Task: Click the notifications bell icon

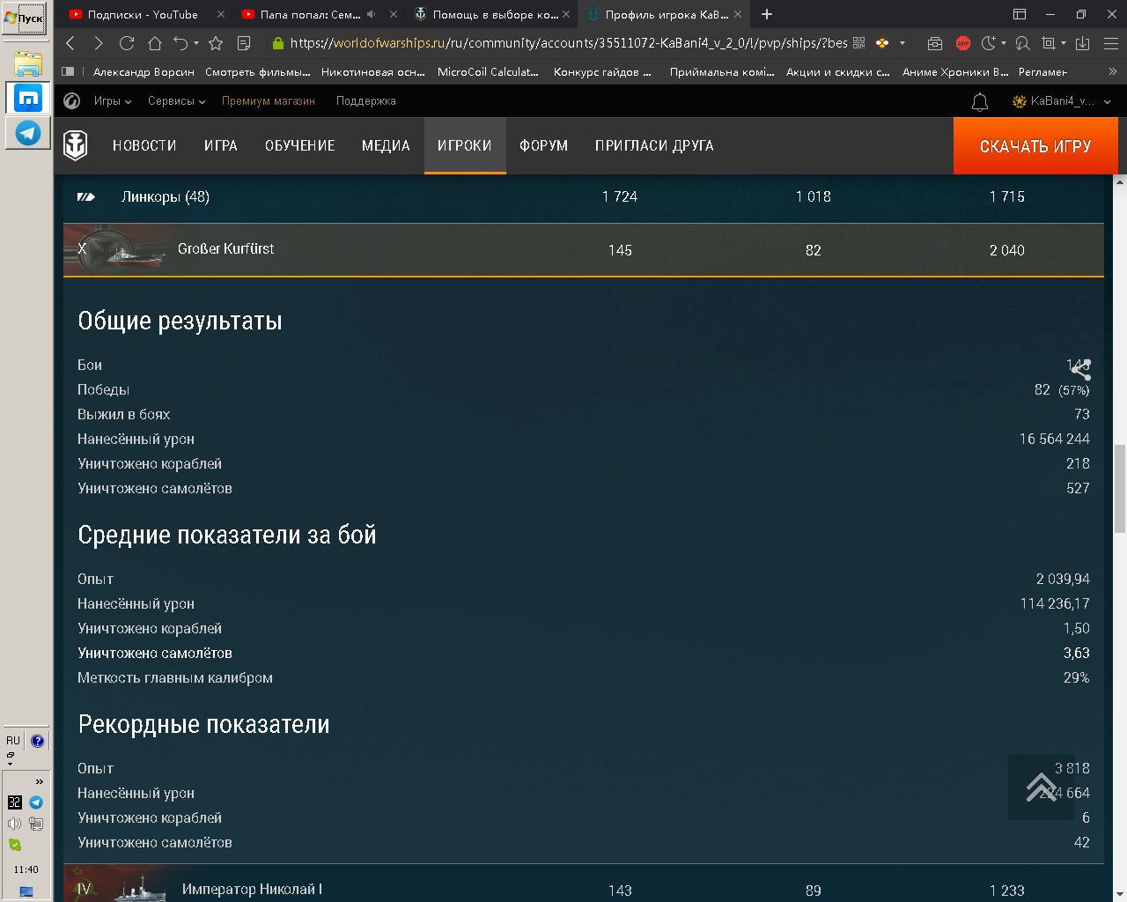Action: point(980,102)
